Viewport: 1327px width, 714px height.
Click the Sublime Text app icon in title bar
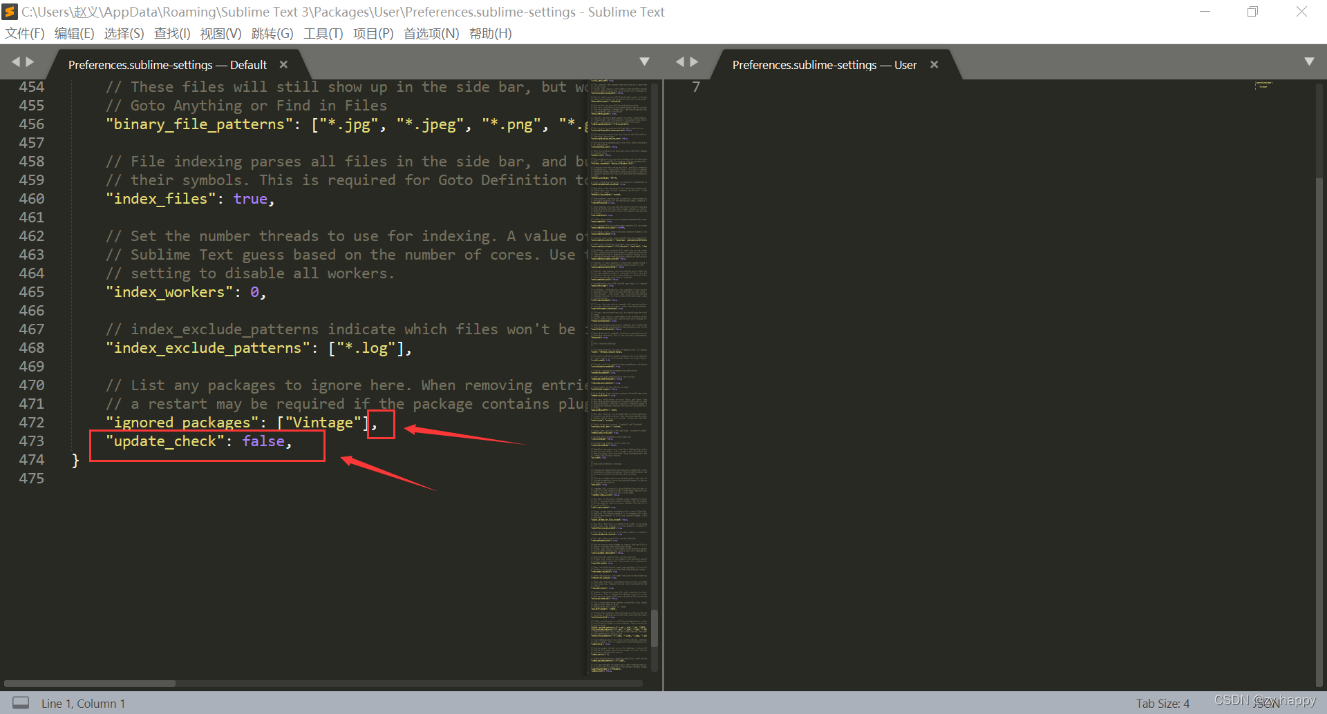(x=10, y=12)
